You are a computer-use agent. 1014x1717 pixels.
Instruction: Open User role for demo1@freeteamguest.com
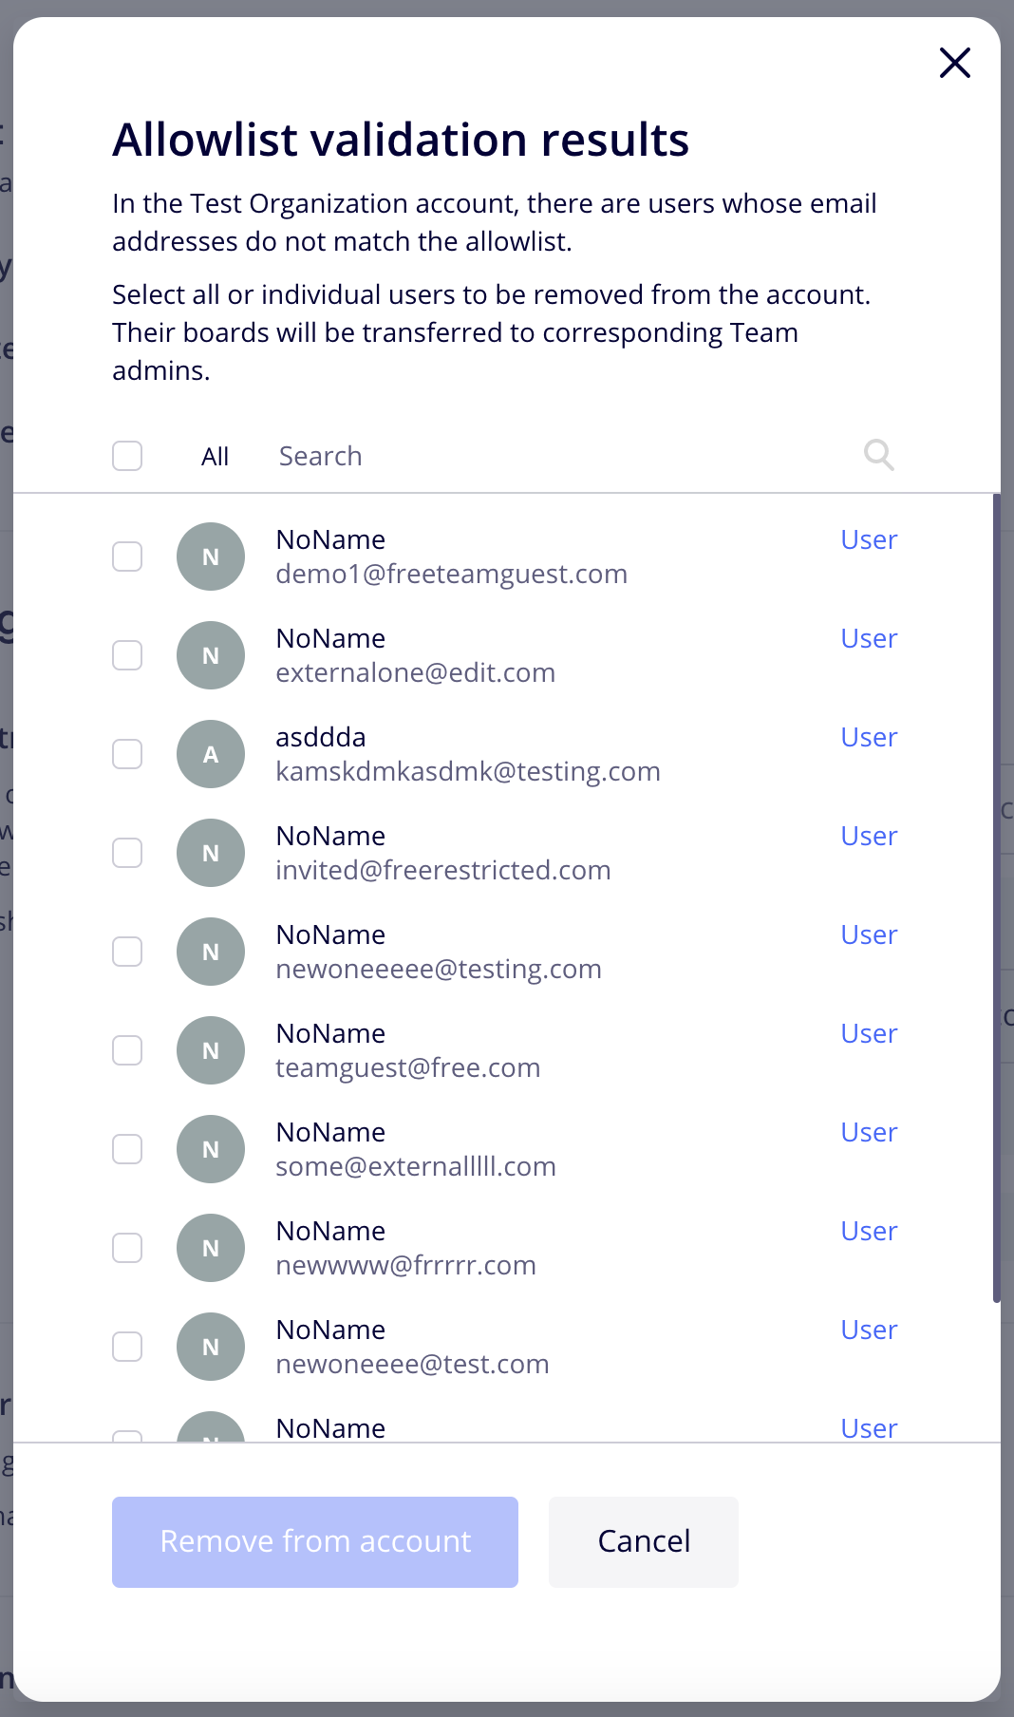point(868,539)
